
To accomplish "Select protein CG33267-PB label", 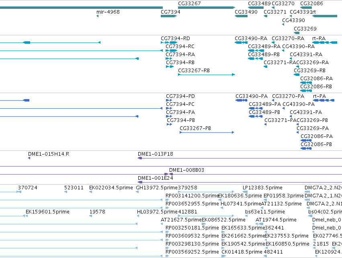I will click(195, 128).
